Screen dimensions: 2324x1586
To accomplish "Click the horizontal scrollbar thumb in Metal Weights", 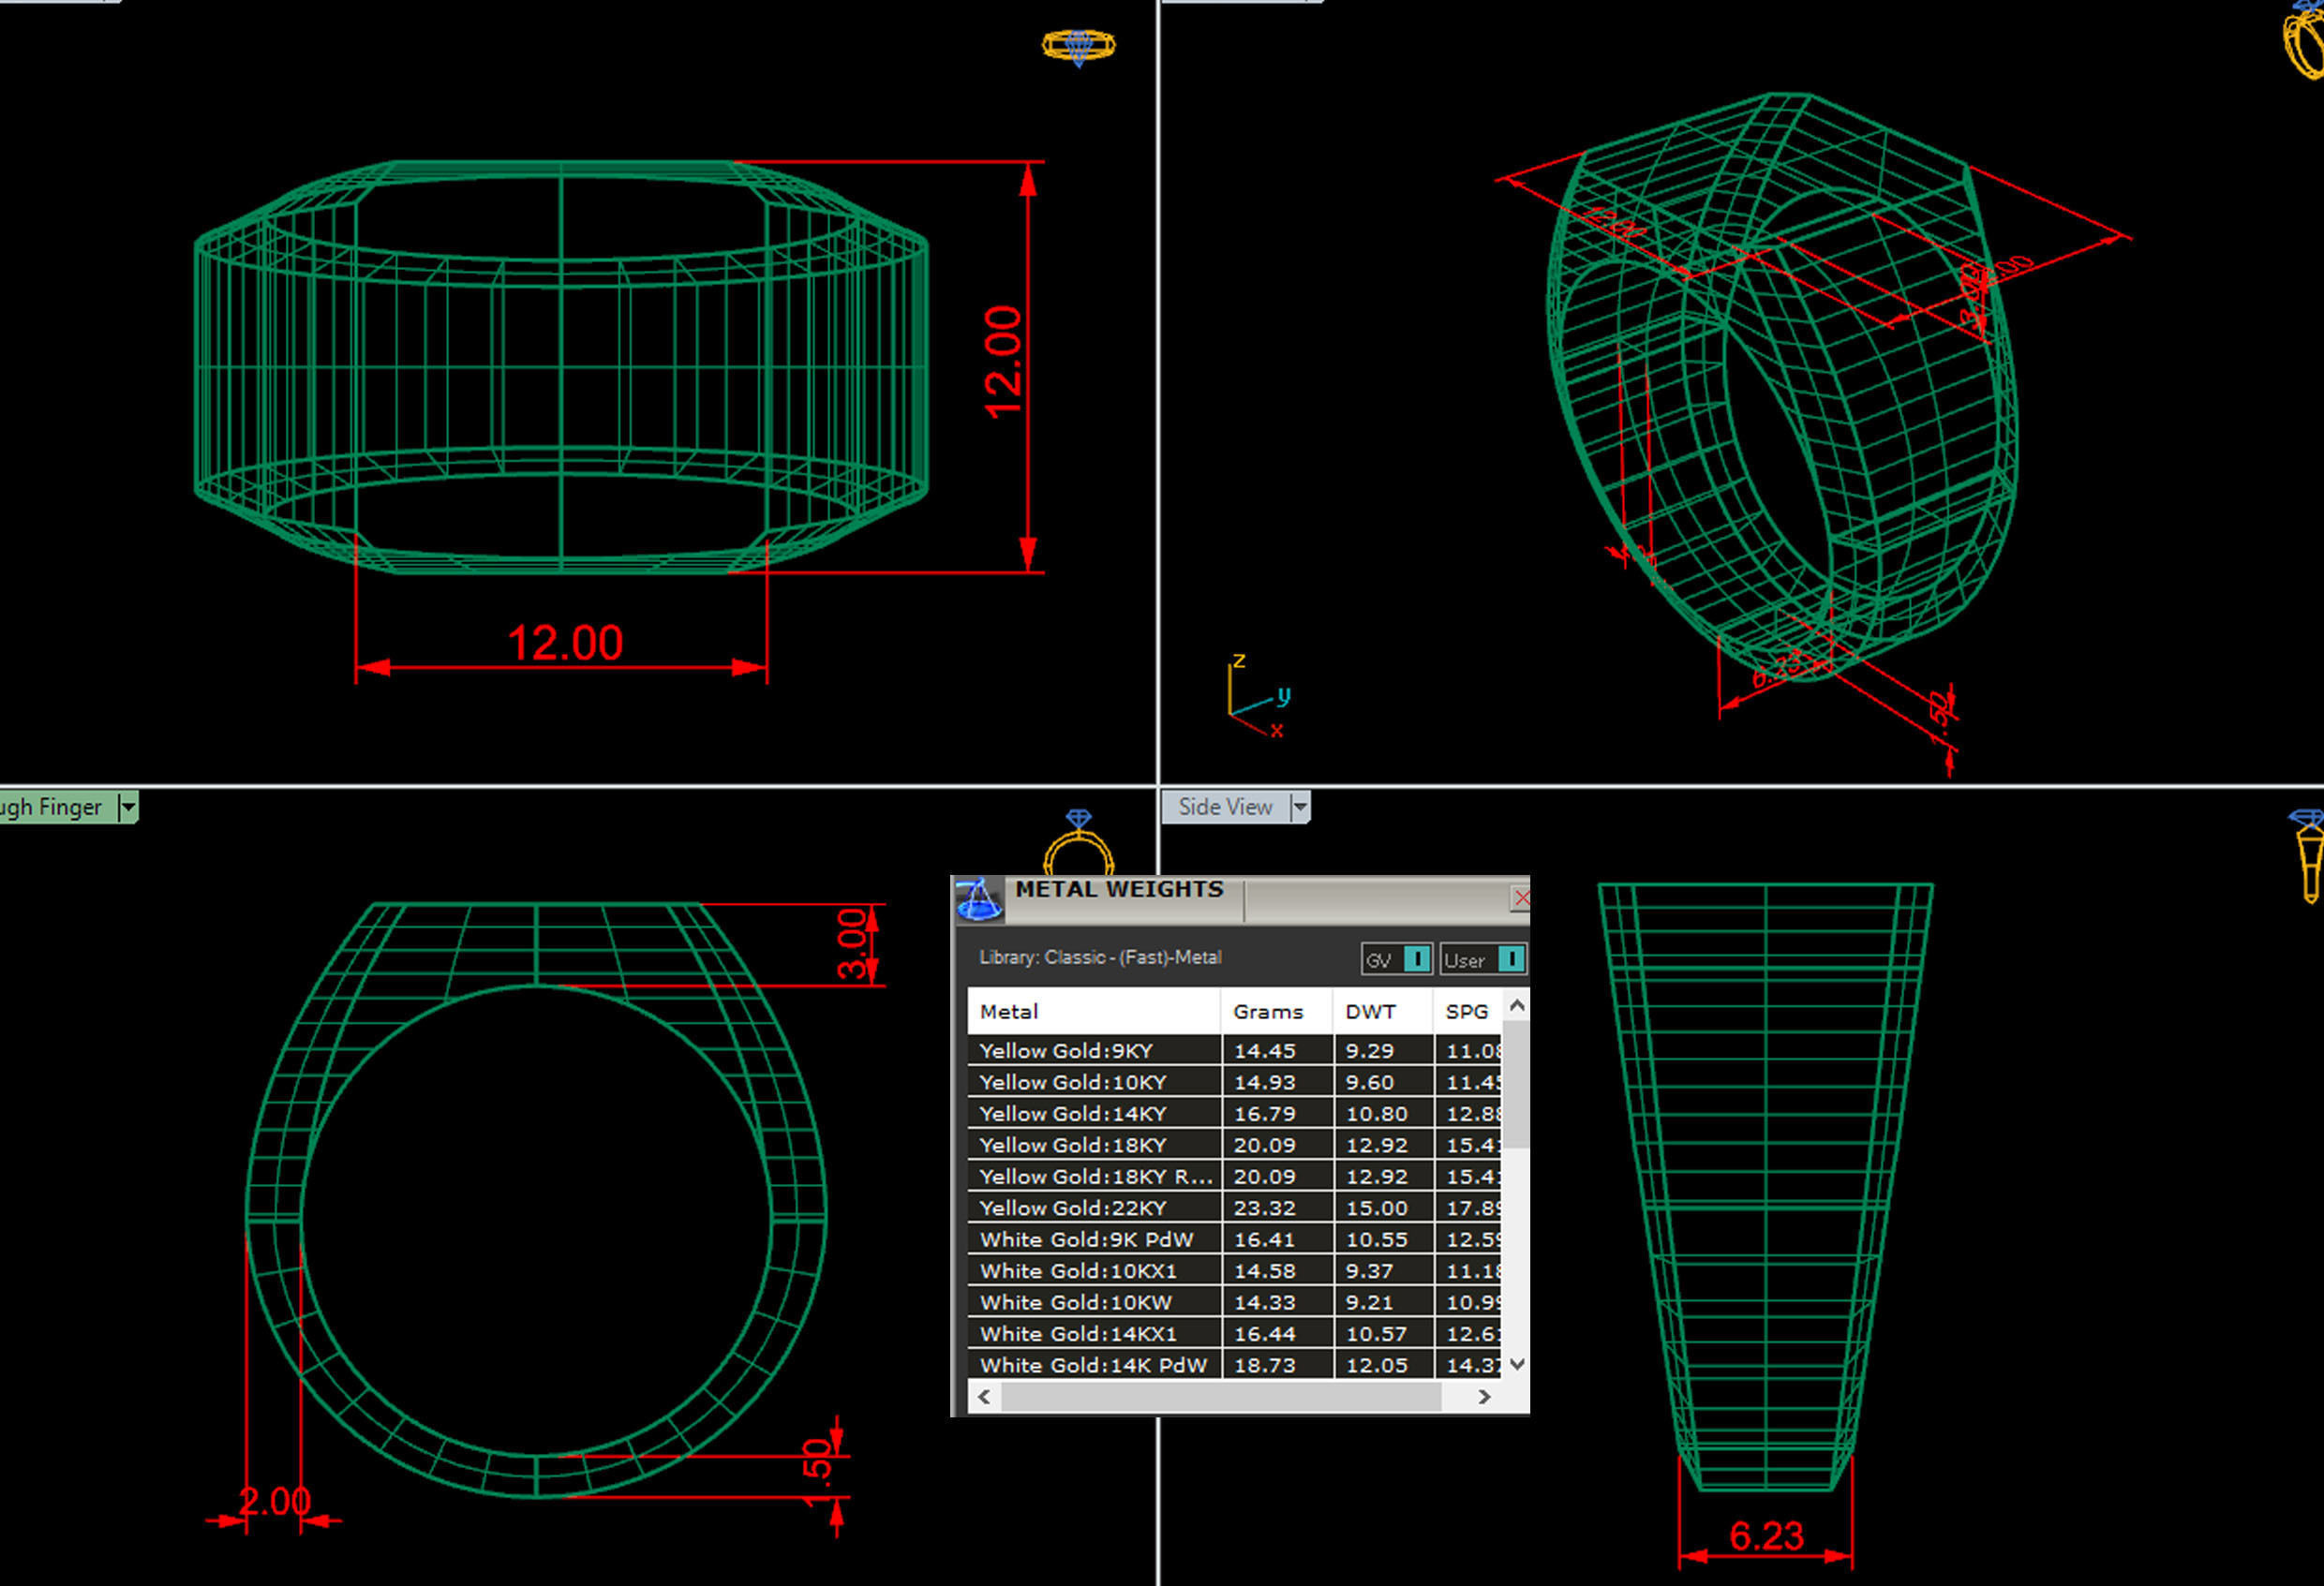I will click(1221, 1397).
